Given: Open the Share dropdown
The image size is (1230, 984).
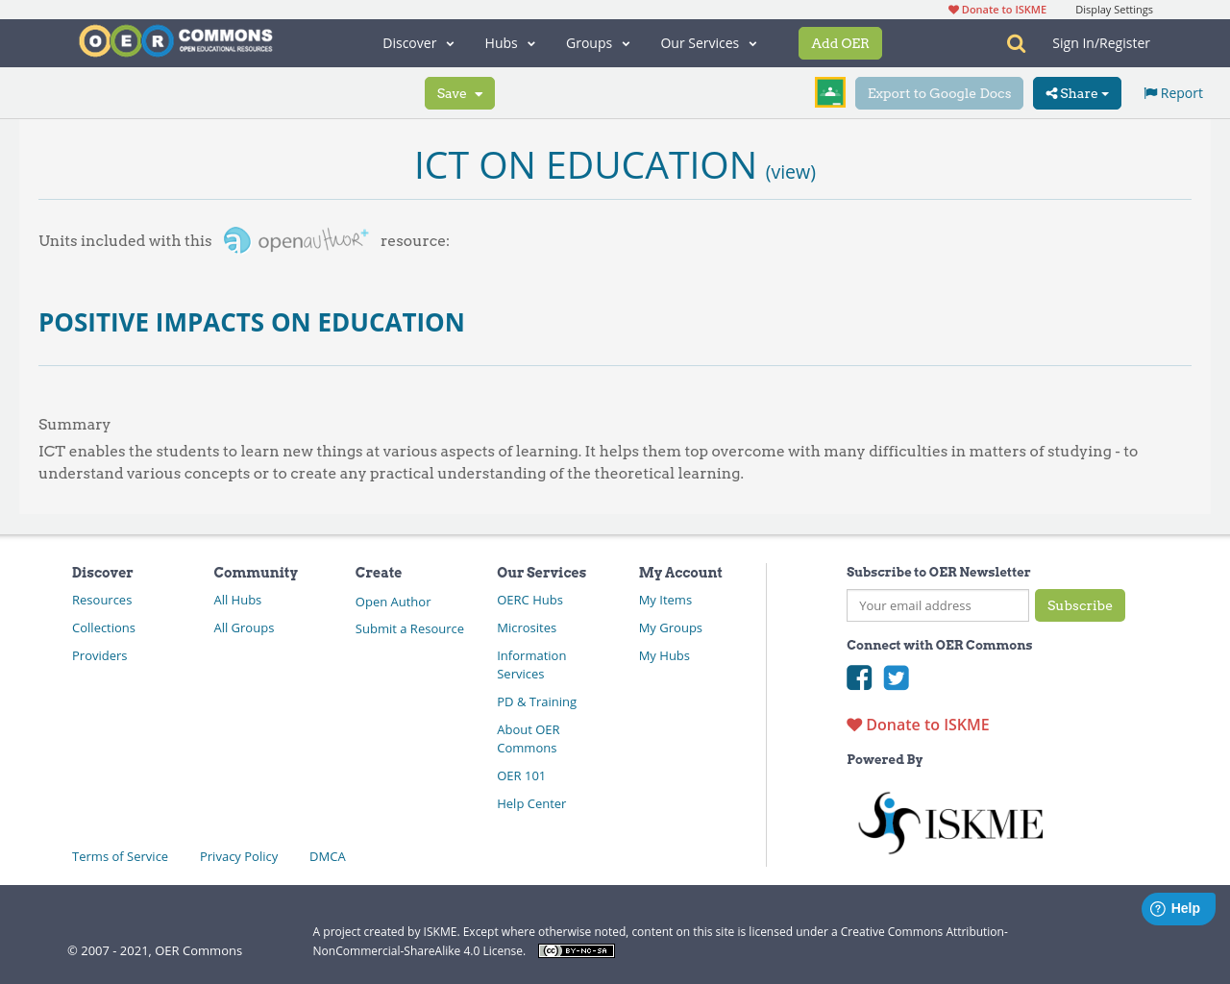Looking at the screenshot, I should point(1076,92).
